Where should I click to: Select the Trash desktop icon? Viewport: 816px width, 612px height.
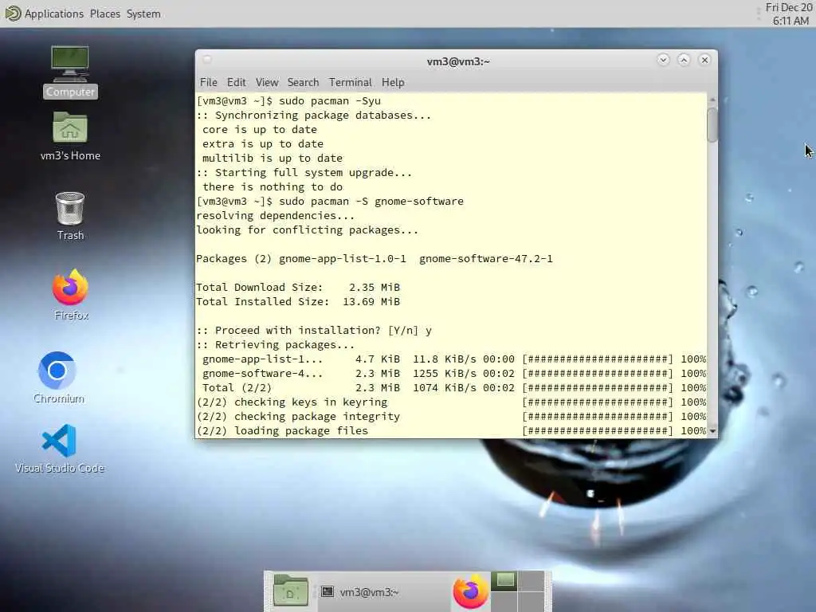(x=70, y=216)
